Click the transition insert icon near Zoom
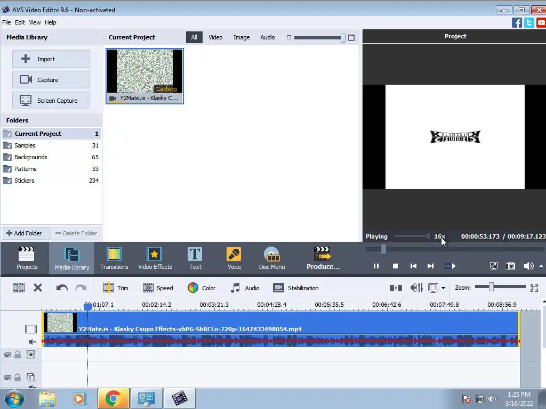546x409 pixels. [396, 288]
